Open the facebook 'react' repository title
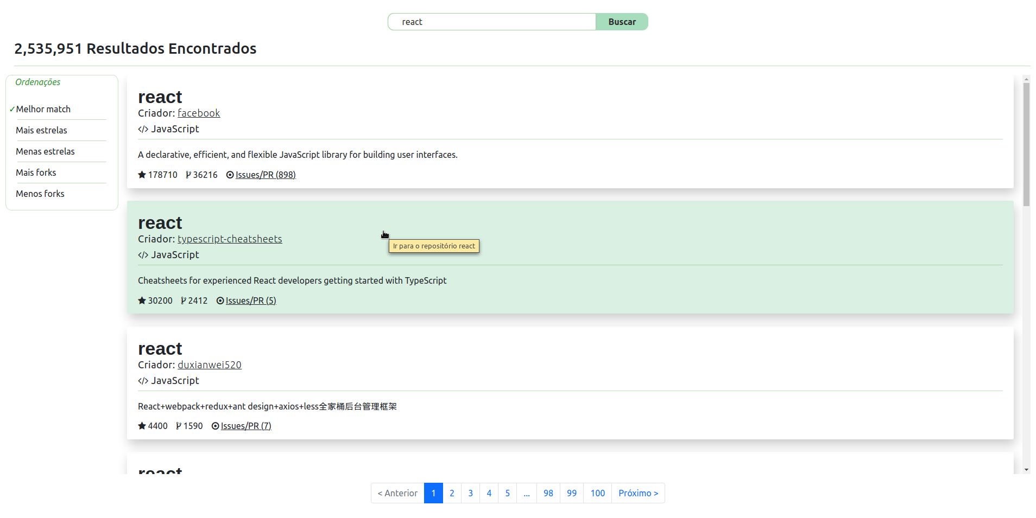 tap(160, 97)
